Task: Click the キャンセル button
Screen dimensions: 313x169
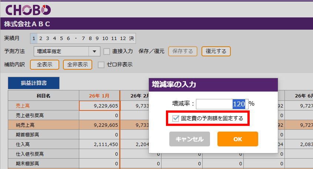Action: coord(189,139)
